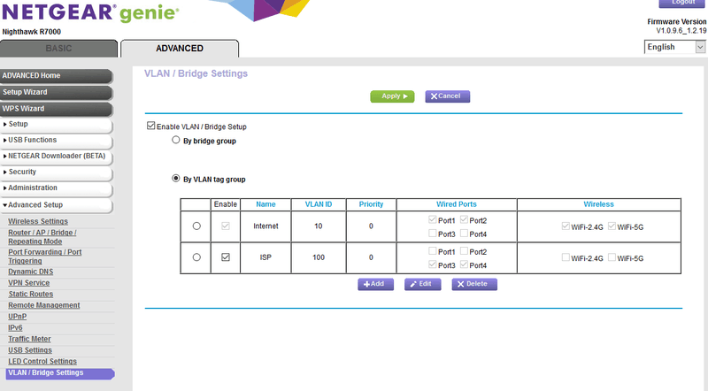
Task: Select the Internet row radio button
Action: click(196, 226)
